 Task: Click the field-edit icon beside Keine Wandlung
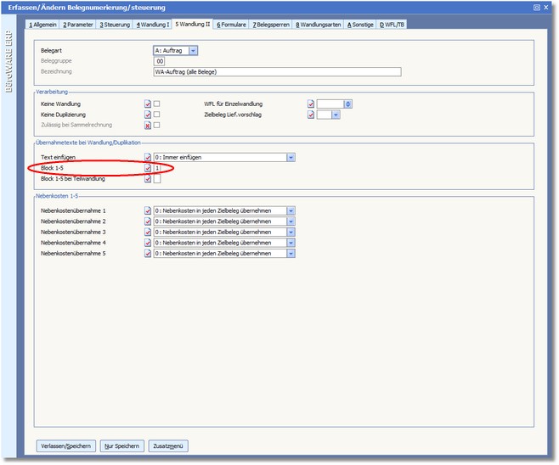coord(148,104)
